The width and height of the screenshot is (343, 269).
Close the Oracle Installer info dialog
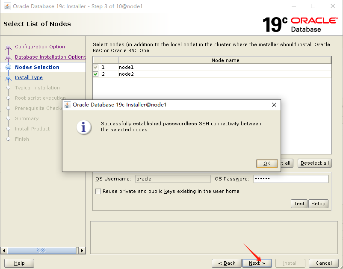(x=274, y=105)
